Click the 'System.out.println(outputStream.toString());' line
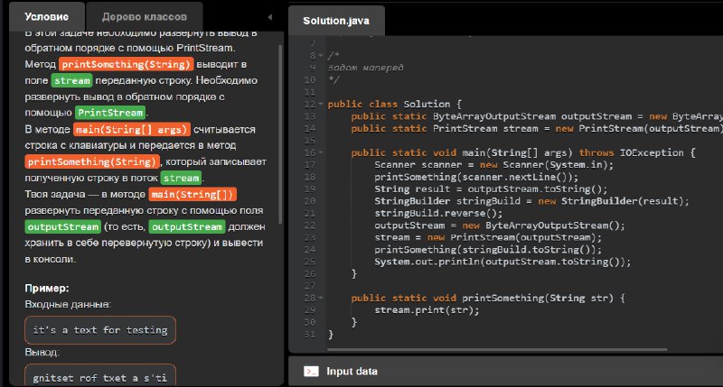723x387 pixels. click(x=502, y=262)
